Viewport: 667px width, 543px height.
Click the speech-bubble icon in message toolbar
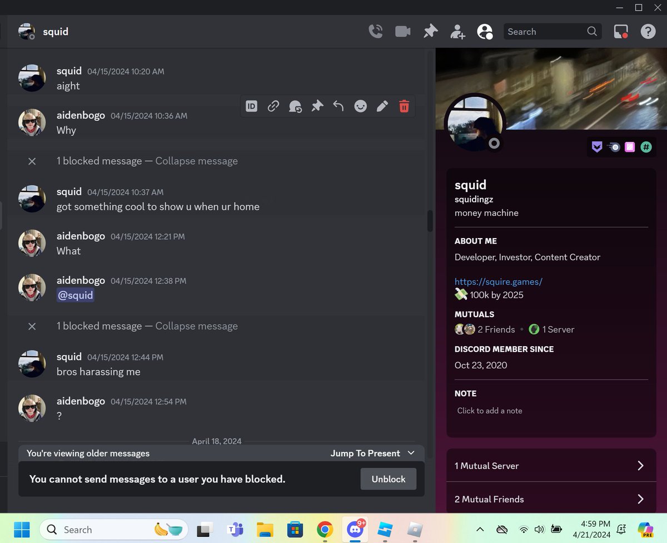[x=295, y=106]
